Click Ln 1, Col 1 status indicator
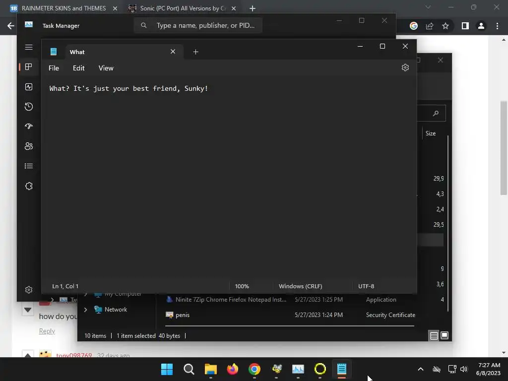 [65, 286]
